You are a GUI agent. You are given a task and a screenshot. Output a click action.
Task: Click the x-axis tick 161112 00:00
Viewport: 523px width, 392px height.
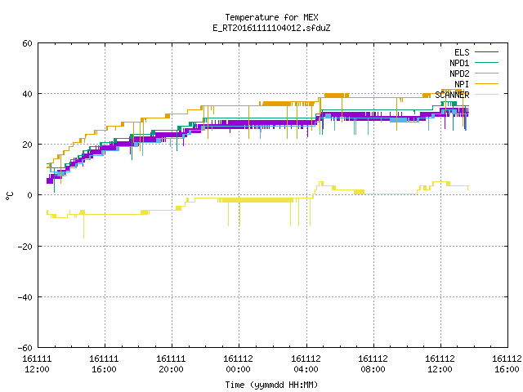click(x=238, y=364)
